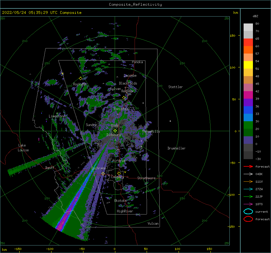Click the Airdrie city label
Screen dimensions: 271x253
click(119, 161)
